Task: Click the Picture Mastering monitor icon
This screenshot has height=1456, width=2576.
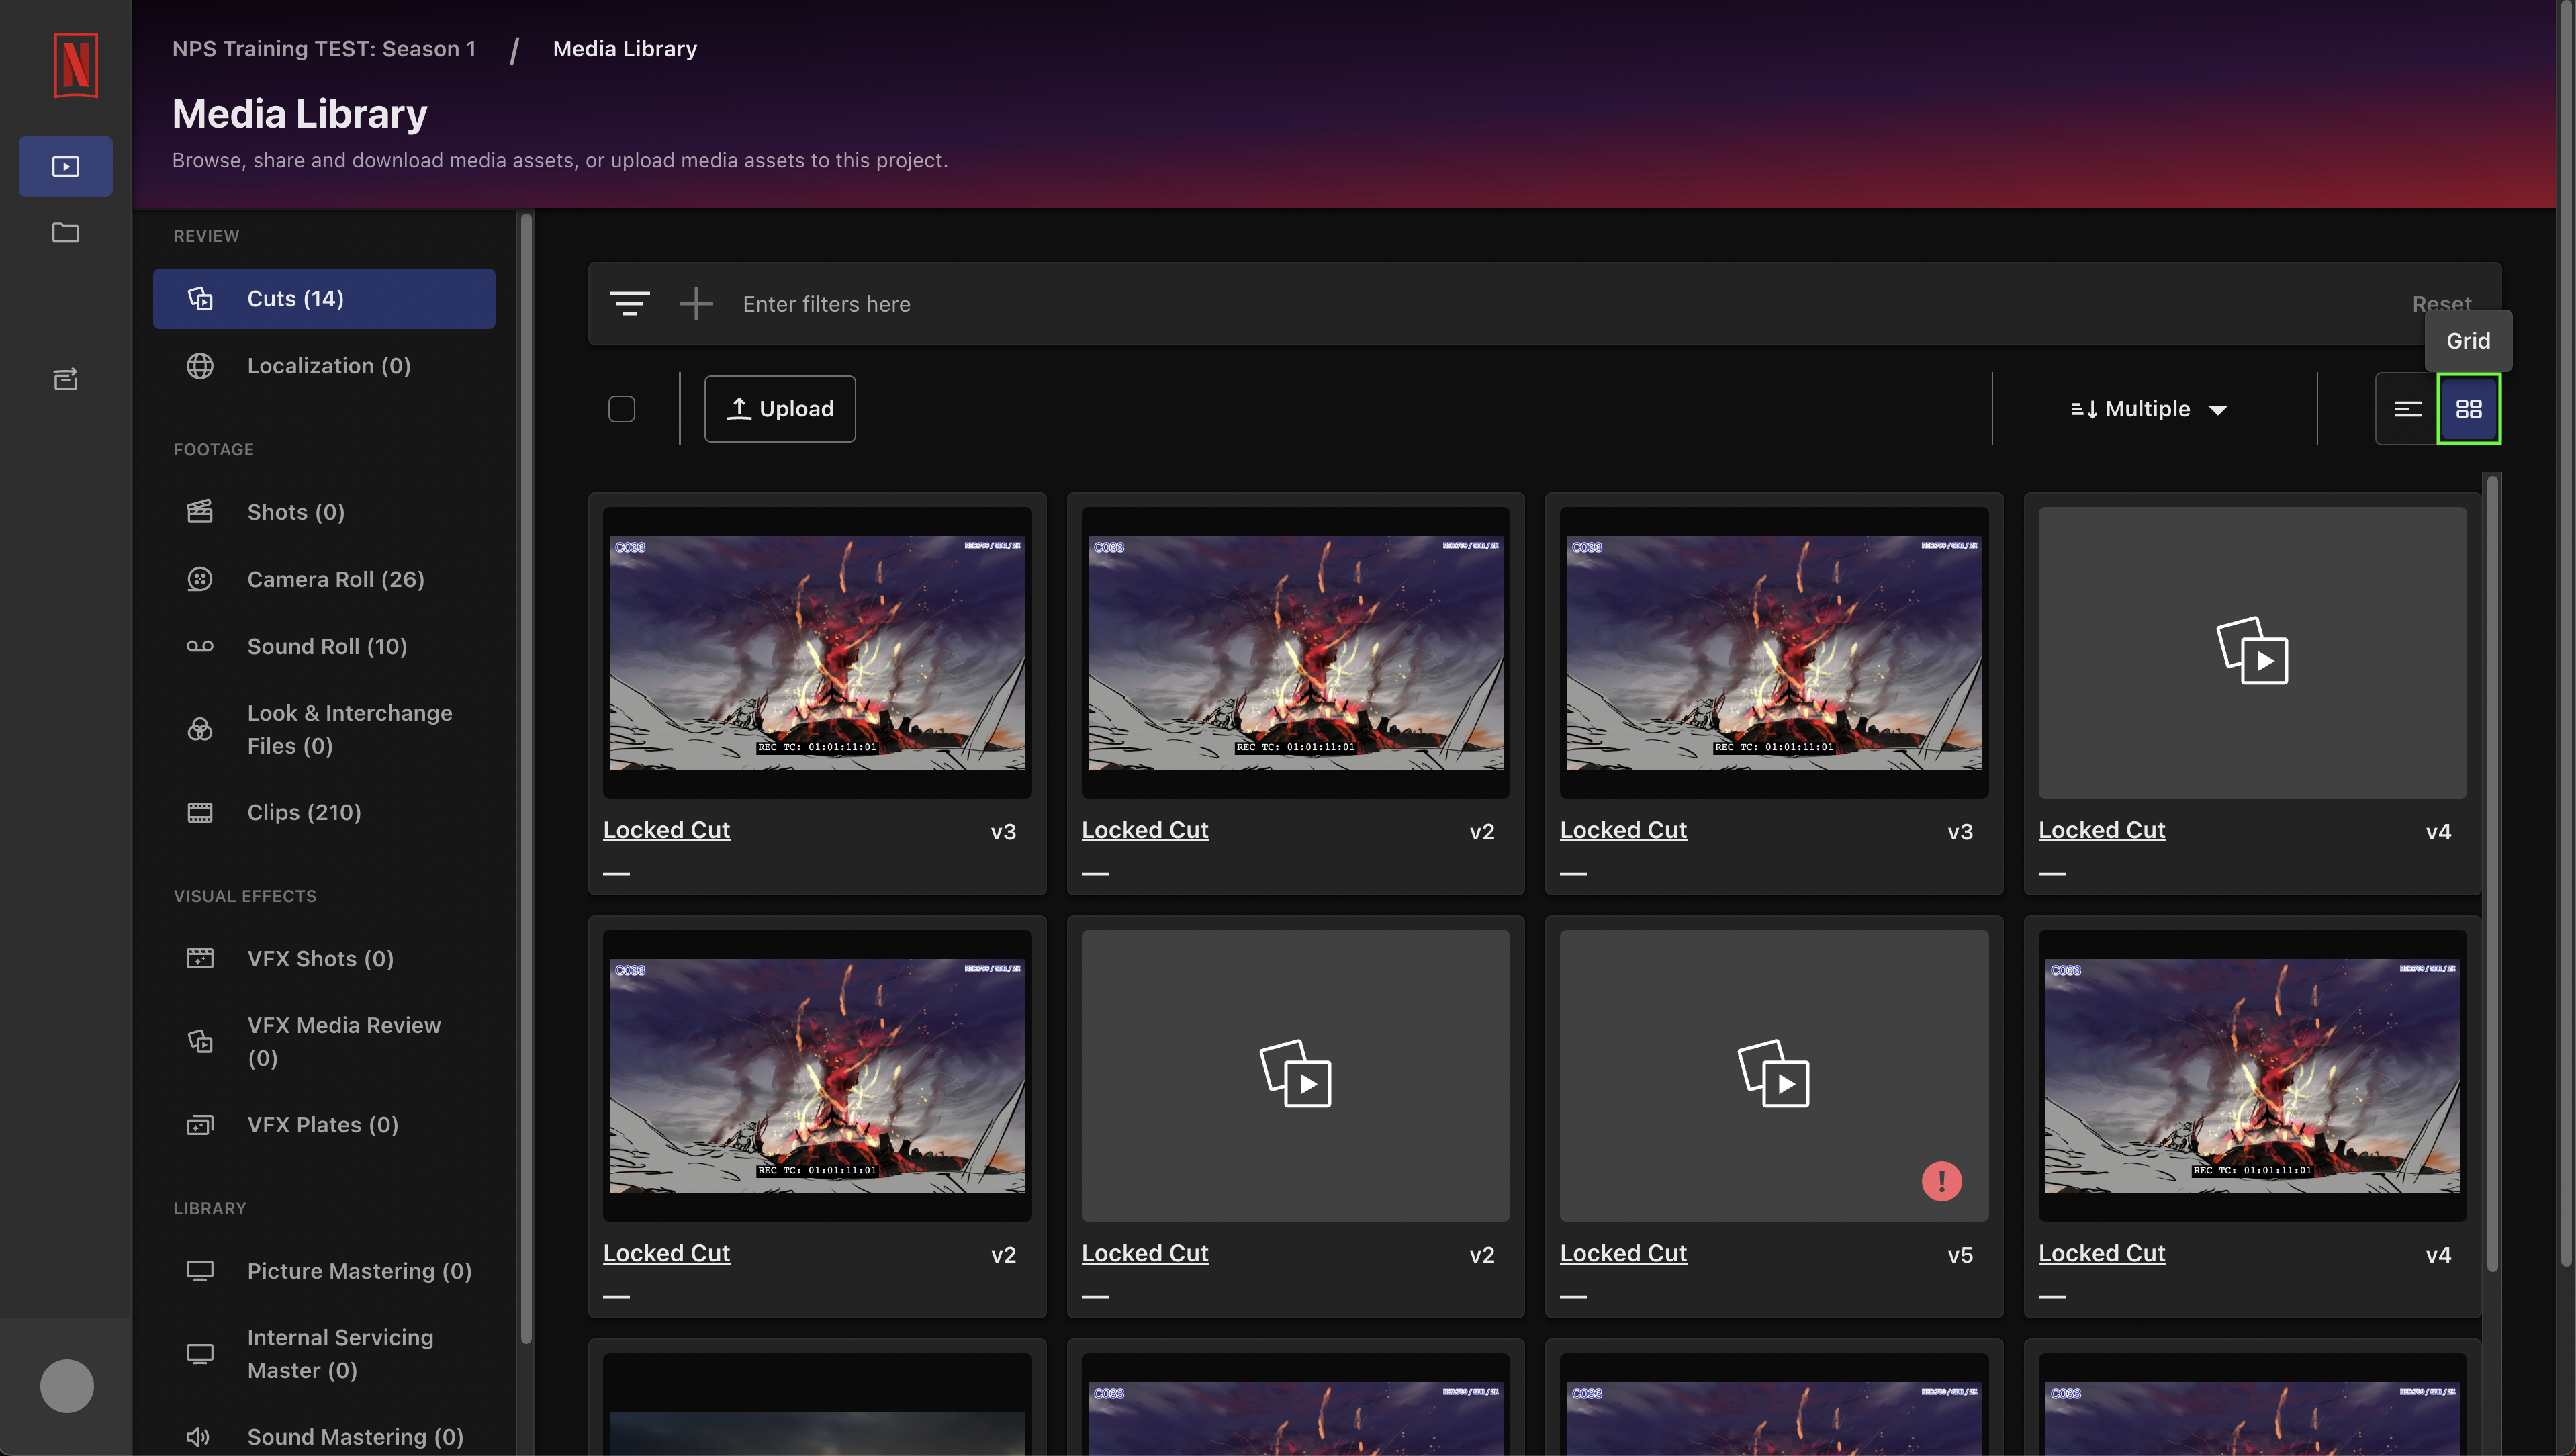Action: tap(200, 1270)
